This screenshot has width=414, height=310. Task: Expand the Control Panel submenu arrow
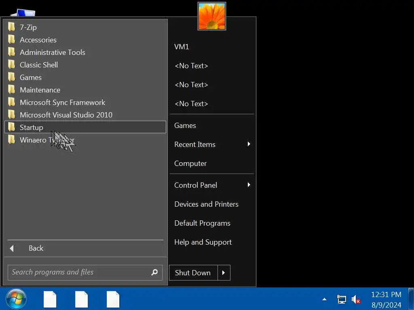[x=249, y=185]
